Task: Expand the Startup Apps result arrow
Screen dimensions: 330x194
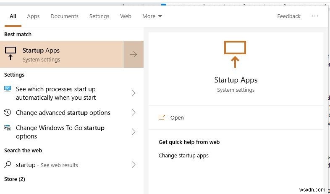Action: click(x=134, y=54)
